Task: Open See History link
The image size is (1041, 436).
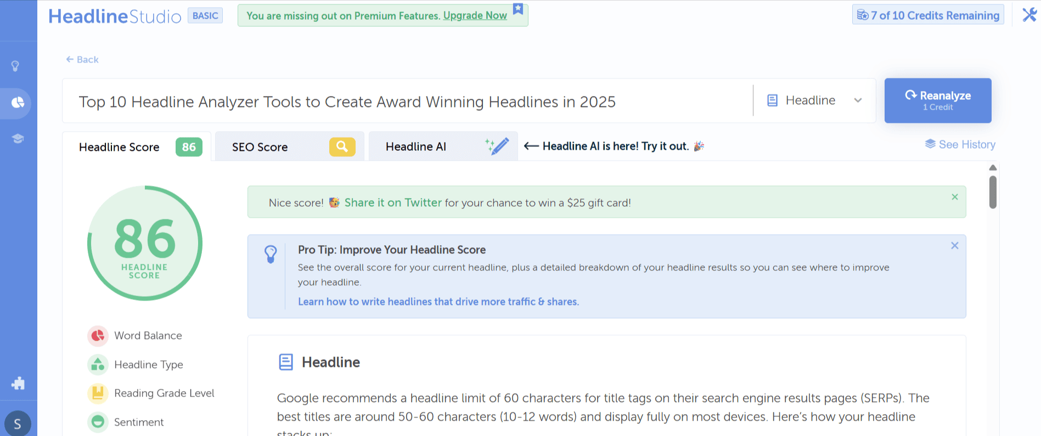Action: point(960,144)
